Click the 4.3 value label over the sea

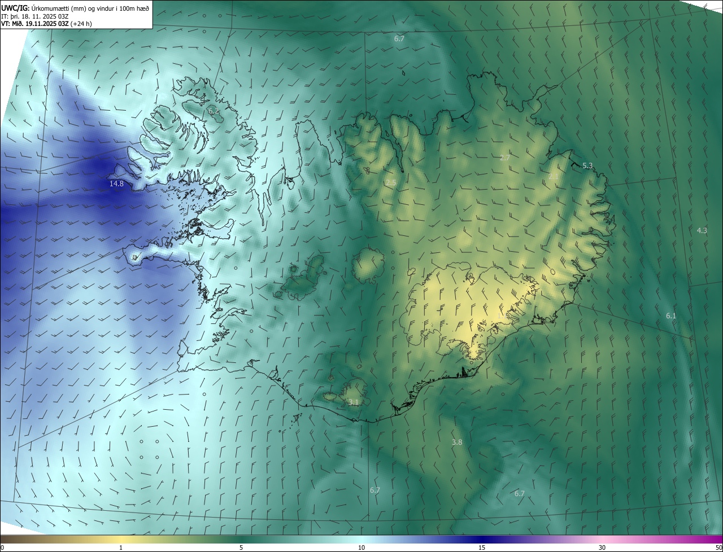click(x=702, y=230)
